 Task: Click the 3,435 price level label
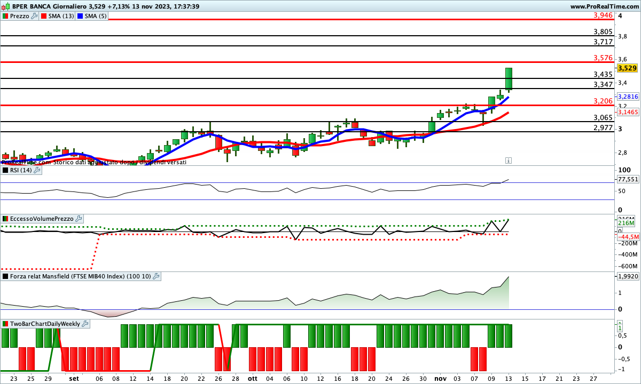[603, 75]
